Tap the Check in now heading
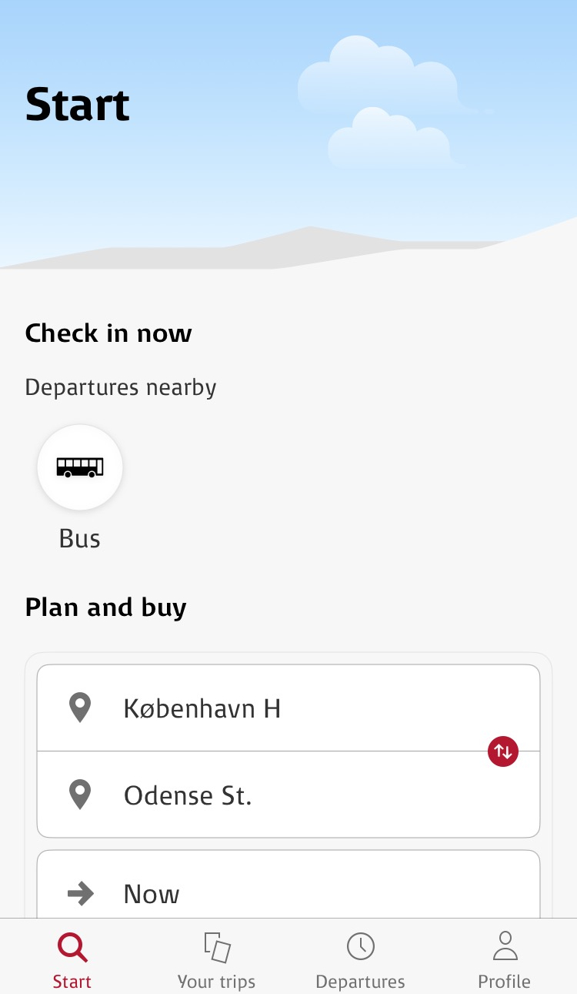Image resolution: width=577 pixels, height=994 pixels. [108, 333]
